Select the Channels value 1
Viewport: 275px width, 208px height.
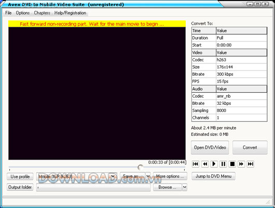241,118
